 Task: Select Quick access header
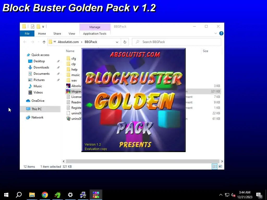tap(40, 55)
